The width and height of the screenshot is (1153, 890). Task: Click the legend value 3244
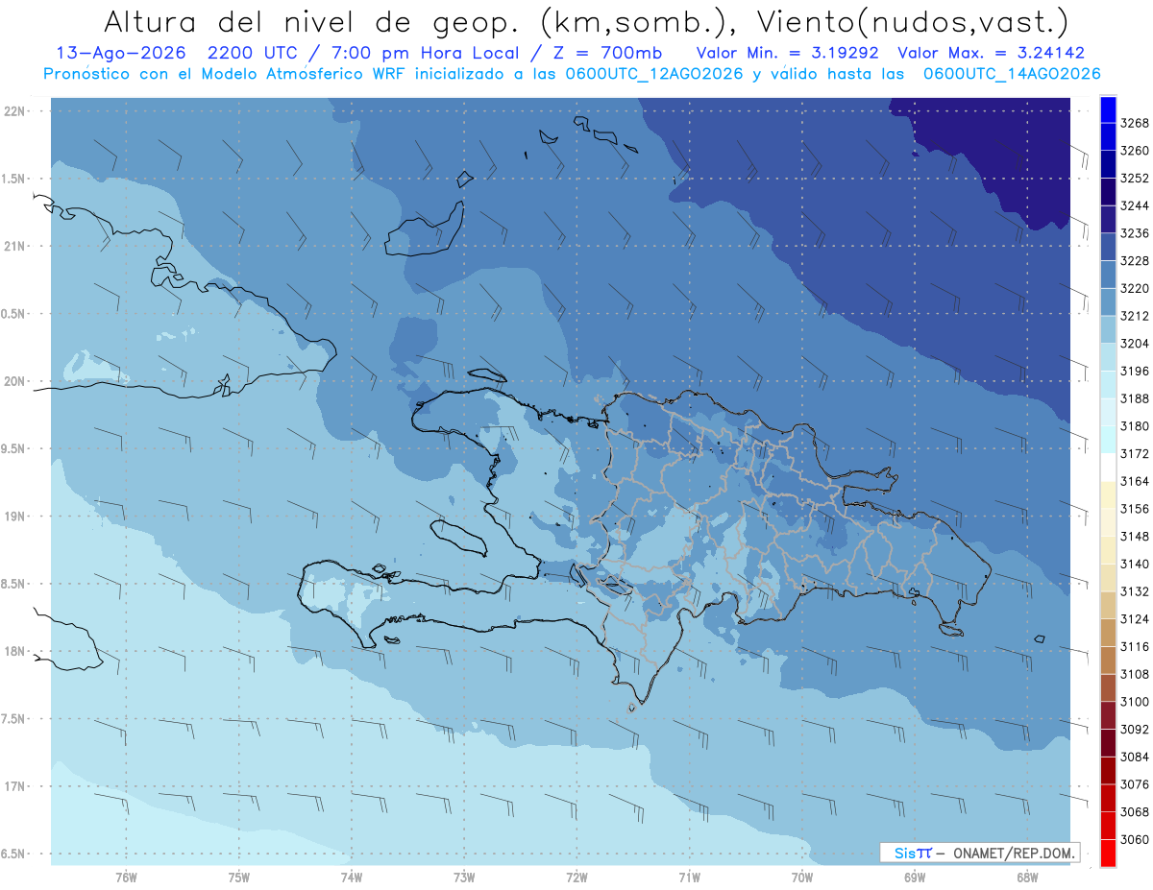tap(1135, 205)
